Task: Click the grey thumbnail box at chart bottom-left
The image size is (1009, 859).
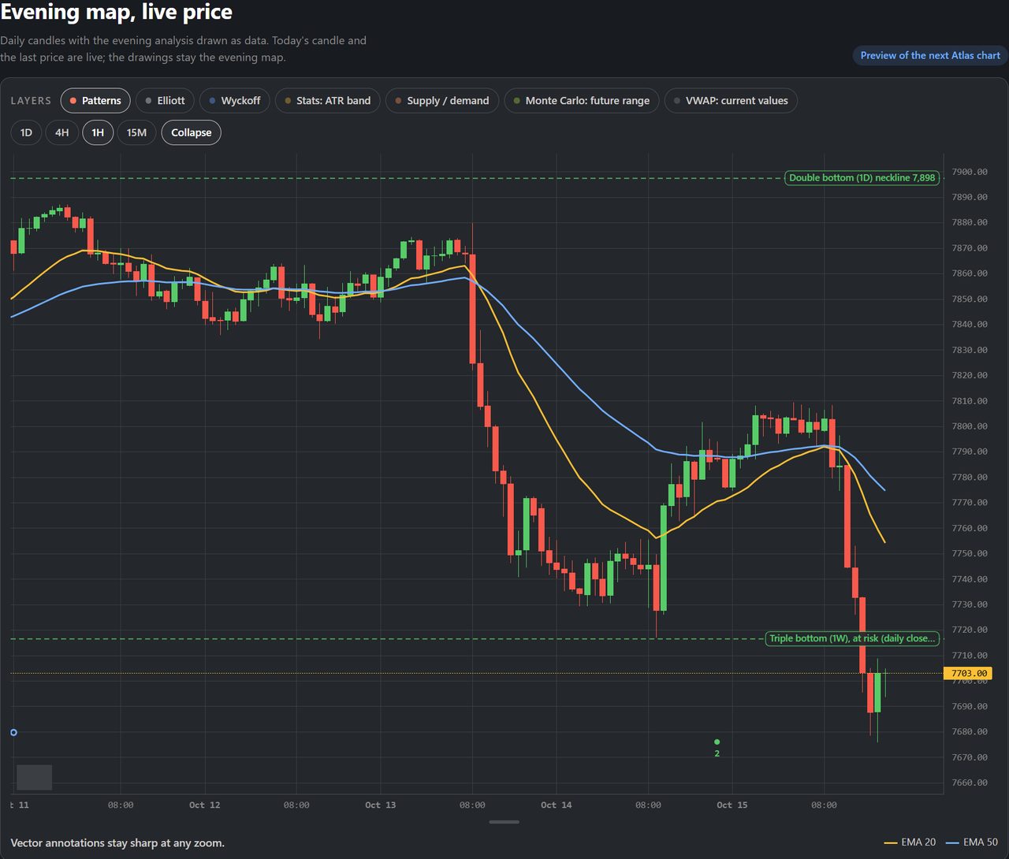Action: (x=35, y=777)
